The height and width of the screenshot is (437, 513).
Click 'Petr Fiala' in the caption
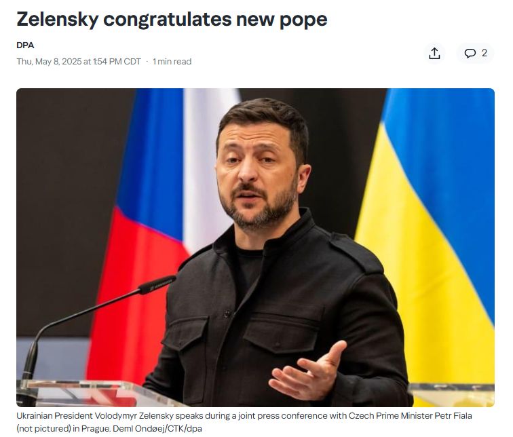tap(453, 416)
